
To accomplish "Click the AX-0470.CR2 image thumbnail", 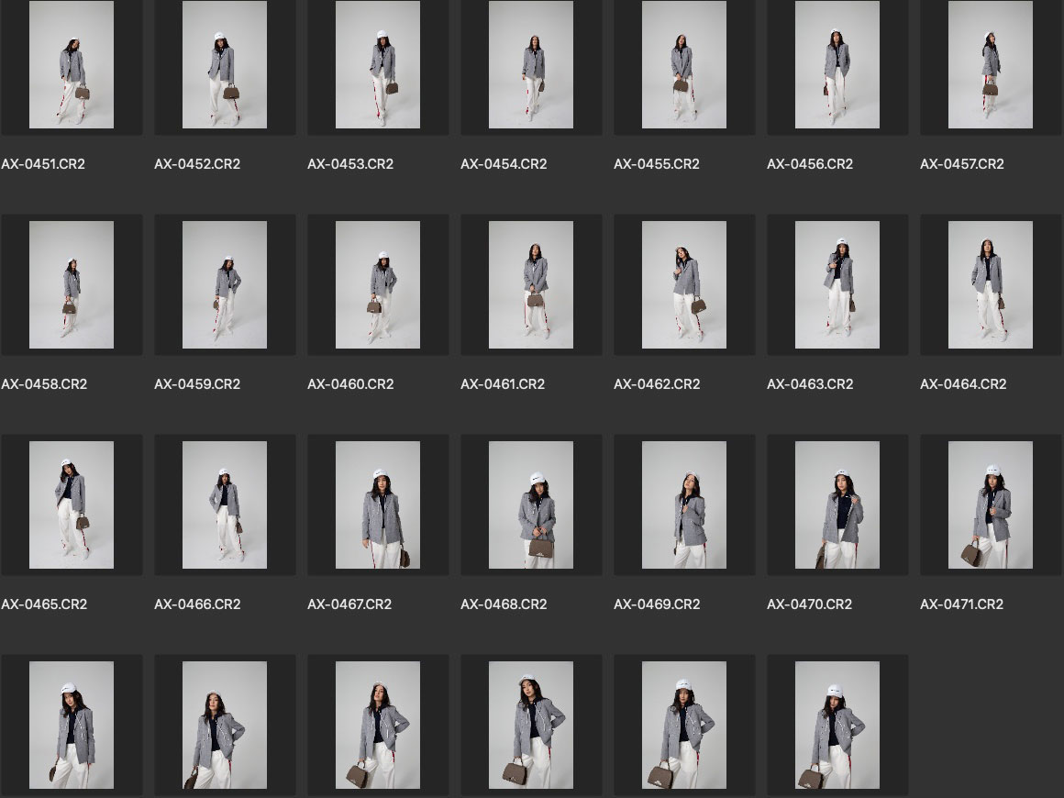I will [837, 504].
